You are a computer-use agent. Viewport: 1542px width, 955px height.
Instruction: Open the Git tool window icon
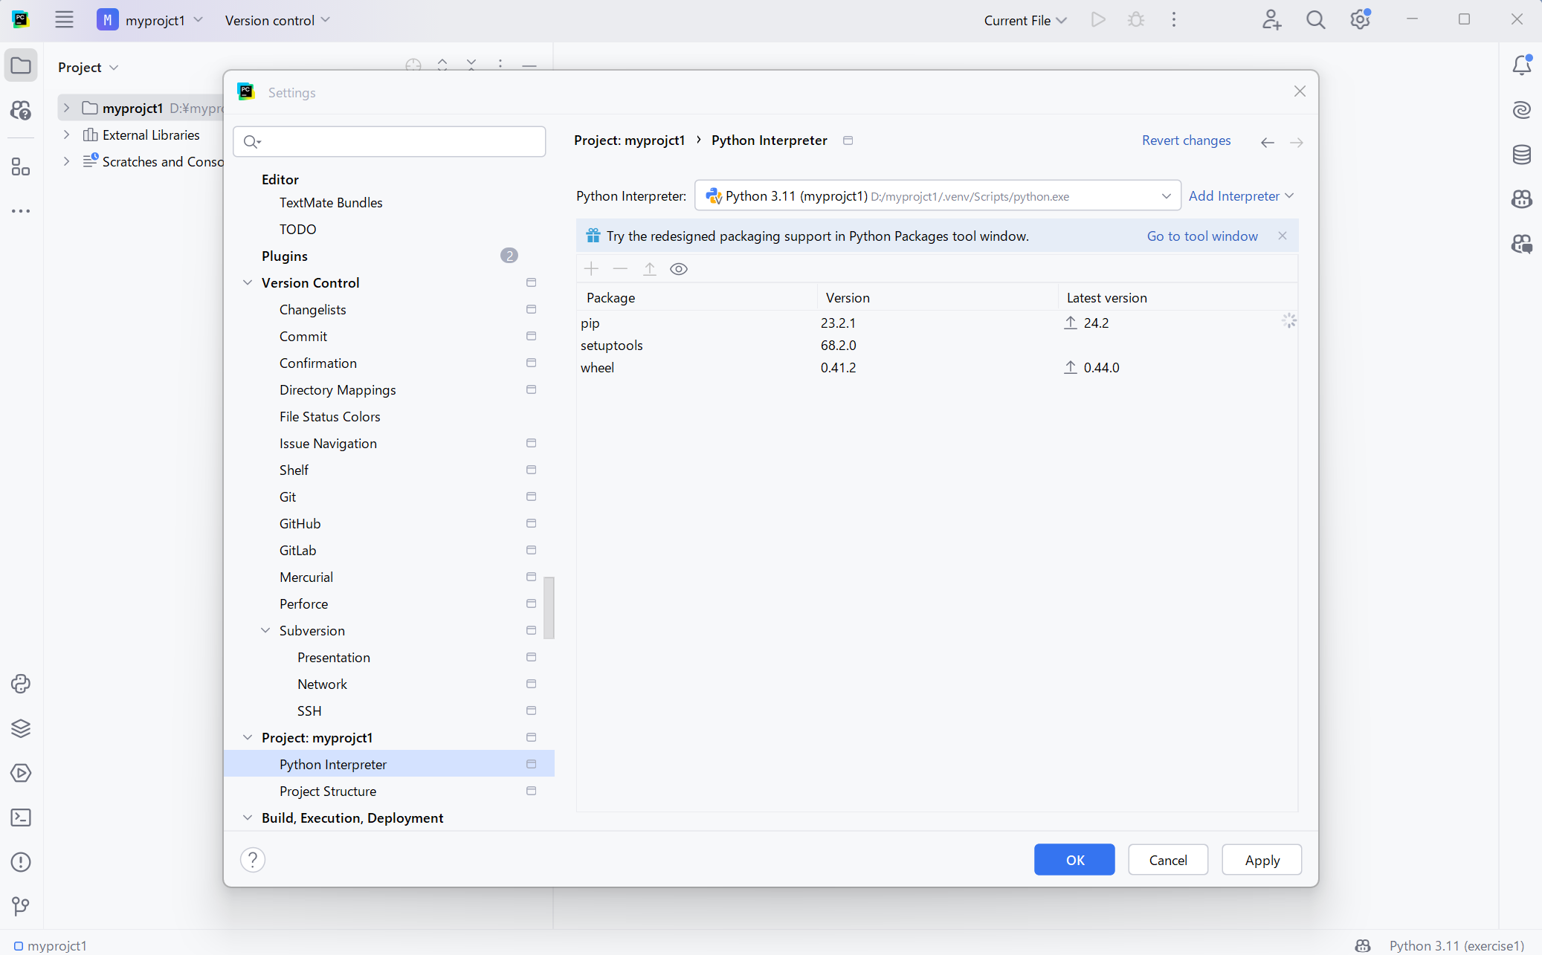(21, 906)
